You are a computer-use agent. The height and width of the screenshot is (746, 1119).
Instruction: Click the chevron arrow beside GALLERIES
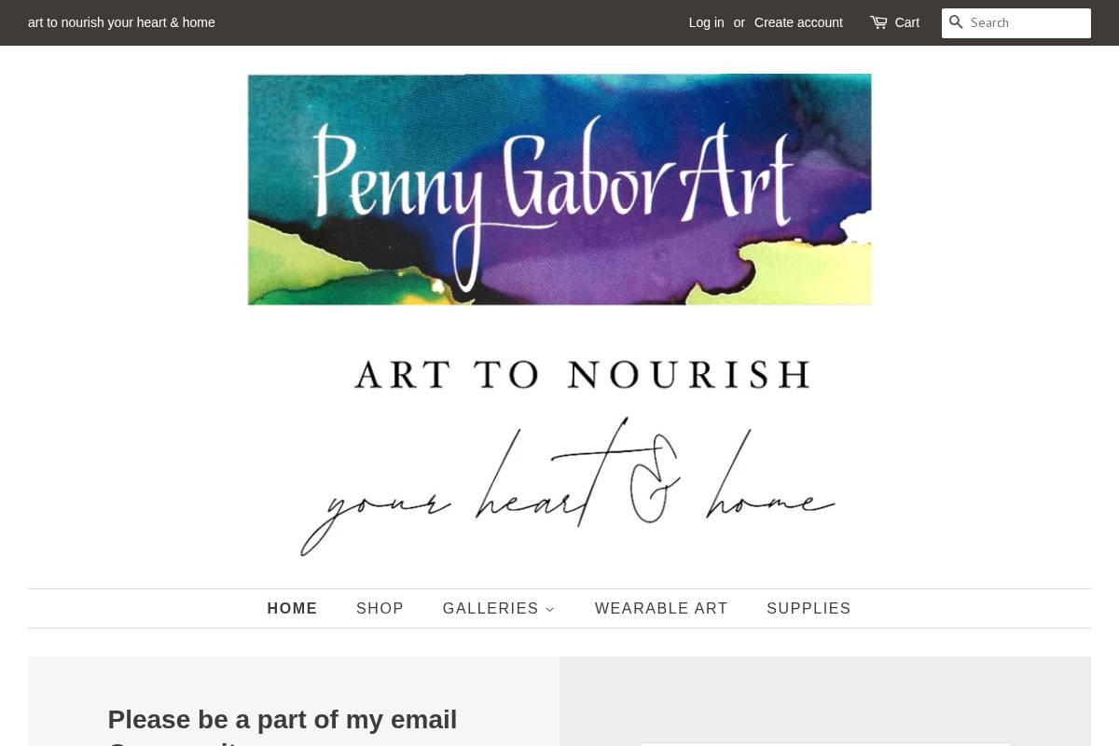point(550,609)
